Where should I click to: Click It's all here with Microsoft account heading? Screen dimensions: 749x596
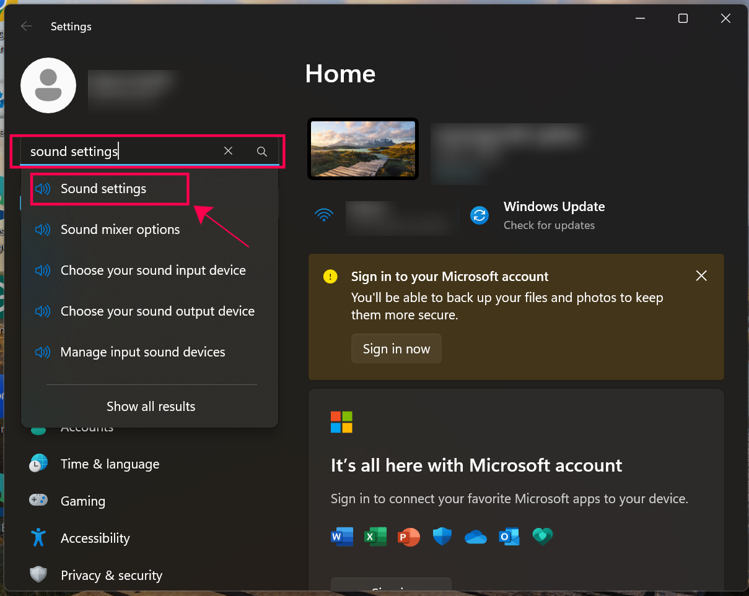click(x=476, y=465)
